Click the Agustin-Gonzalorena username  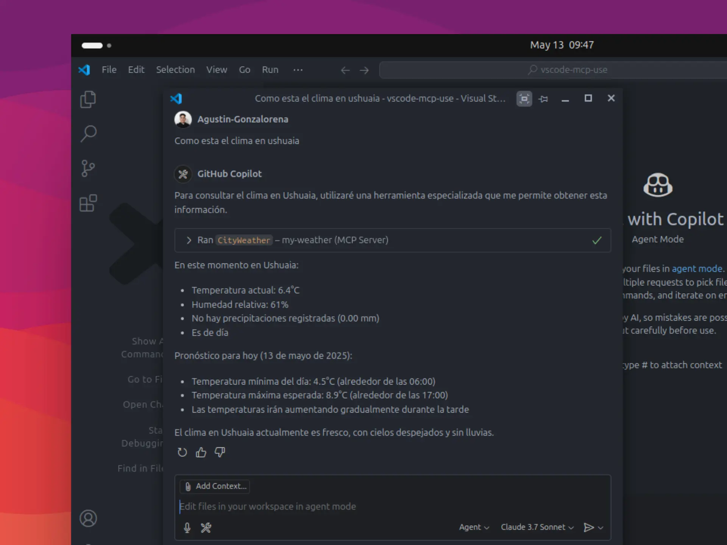pyautogui.click(x=243, y=119)
